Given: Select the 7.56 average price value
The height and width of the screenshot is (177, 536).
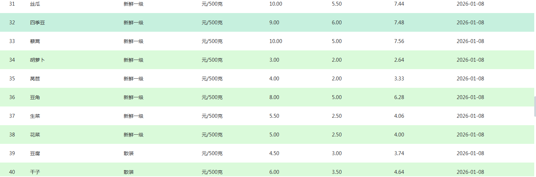Looking at the screenshot, I should (399, 41).
